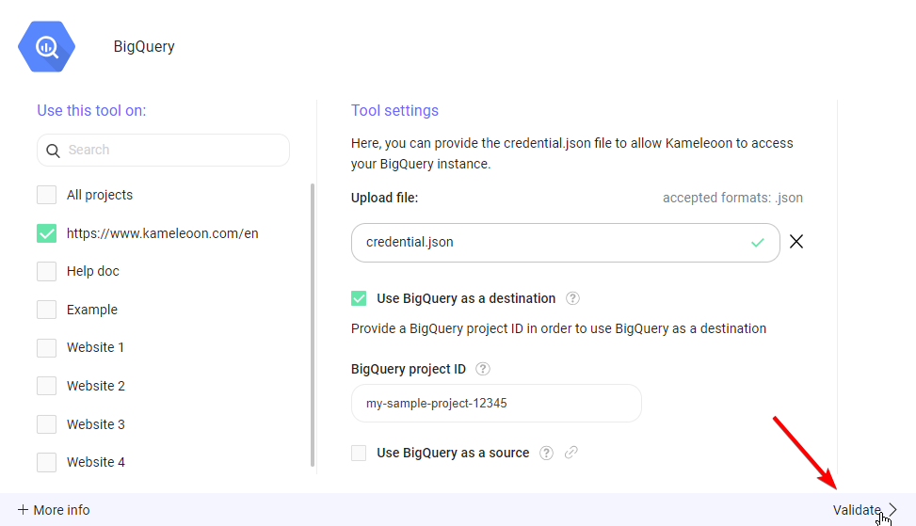Click the green checkmark in upload field

click(x=758, y=243)
